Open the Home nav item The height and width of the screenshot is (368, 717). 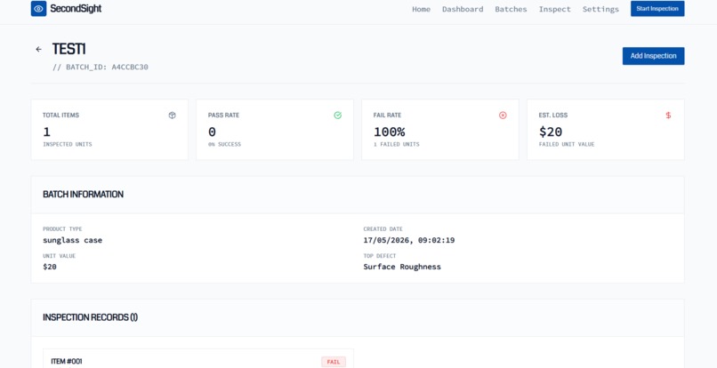421,9
